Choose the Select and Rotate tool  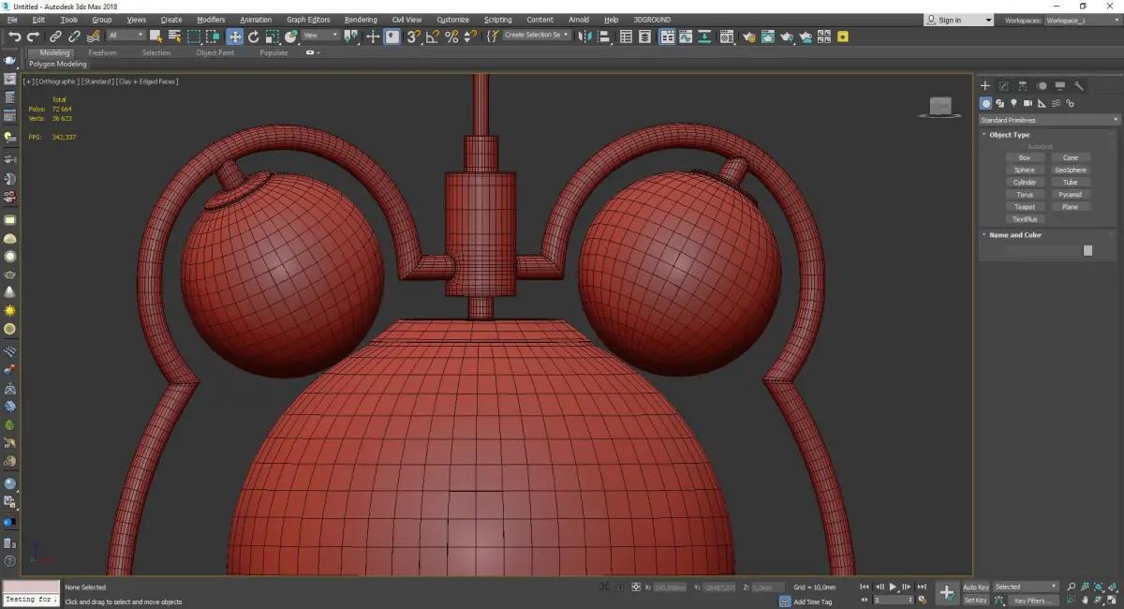tap(253, 37)
